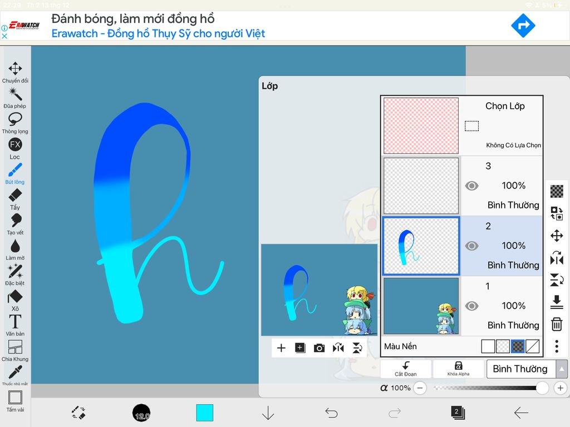This screenshot has width=570, height=427.
Task: Add a new layer with plus
Action: point(281,348)
